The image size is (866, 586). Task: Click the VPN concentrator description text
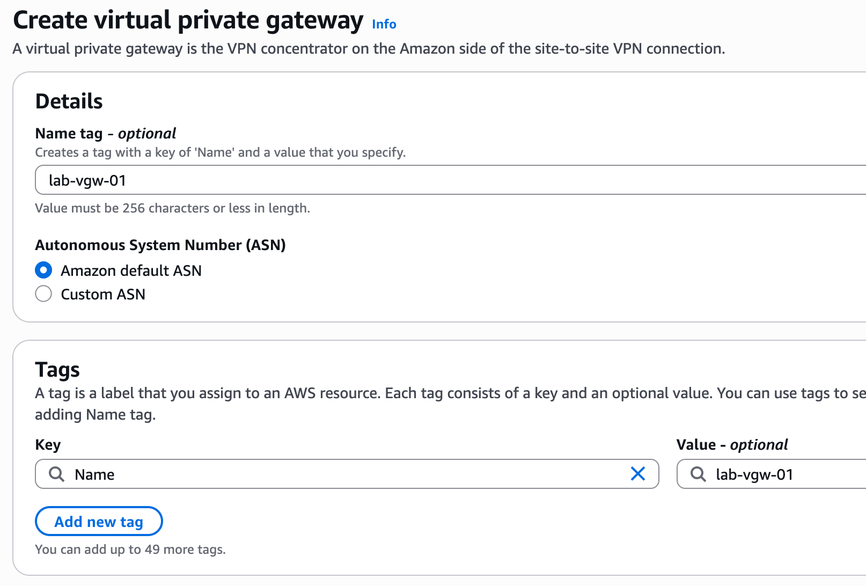[368, 49]
